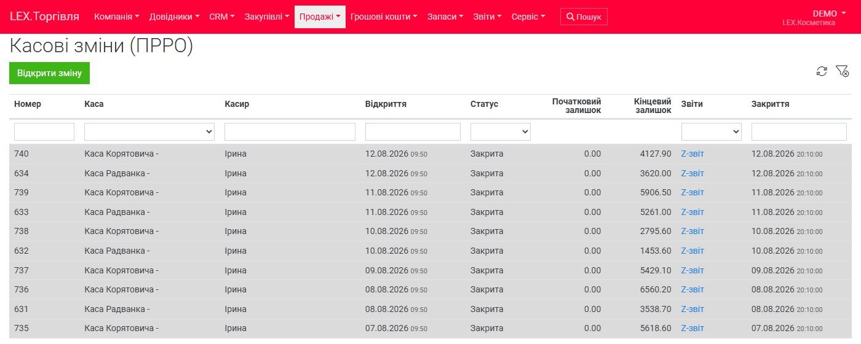Sort by Кінцевий залишок column header
Image resolution: width=861 pixels, height=344 pixels.
653,106
